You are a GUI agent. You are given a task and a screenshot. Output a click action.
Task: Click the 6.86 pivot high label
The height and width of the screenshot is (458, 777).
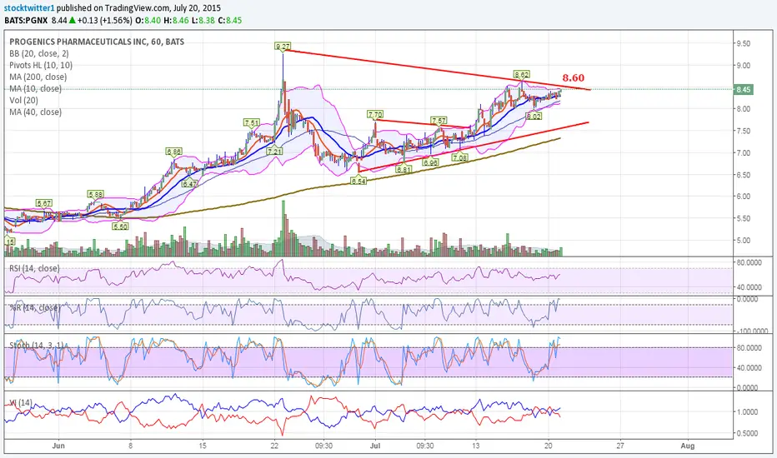pyautogui.click(x=174, y=152)
